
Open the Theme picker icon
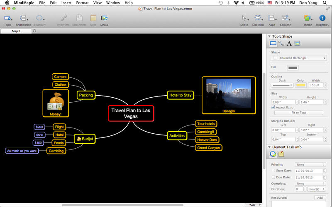308,18
